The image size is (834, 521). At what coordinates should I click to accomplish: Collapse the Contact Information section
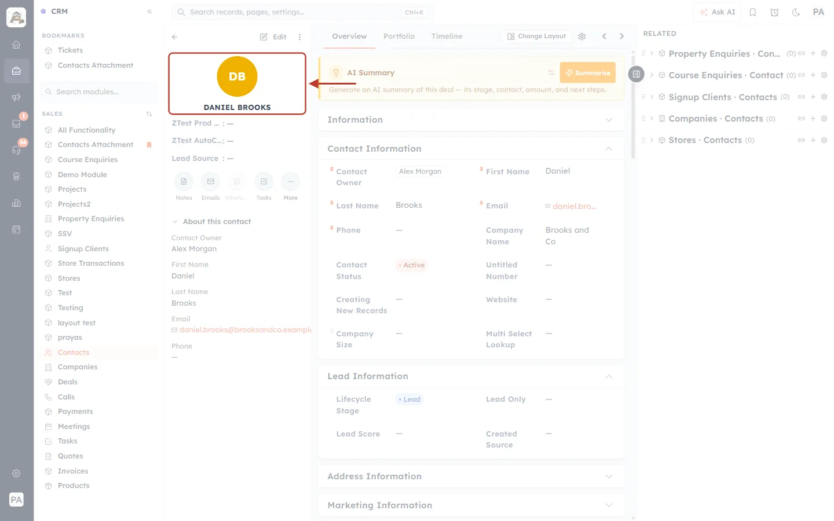point(609,149)
